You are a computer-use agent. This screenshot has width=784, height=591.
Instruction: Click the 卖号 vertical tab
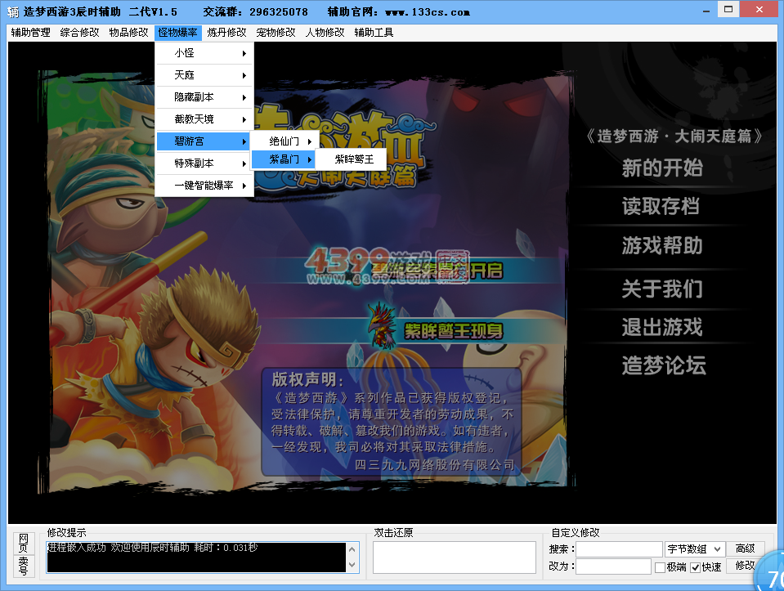[23, 566]
